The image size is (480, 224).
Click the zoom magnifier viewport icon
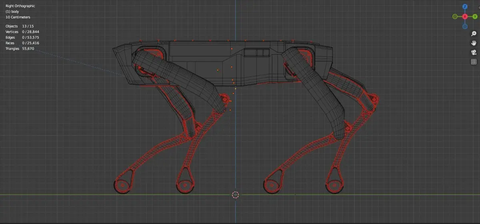click(x=474, y=34)
